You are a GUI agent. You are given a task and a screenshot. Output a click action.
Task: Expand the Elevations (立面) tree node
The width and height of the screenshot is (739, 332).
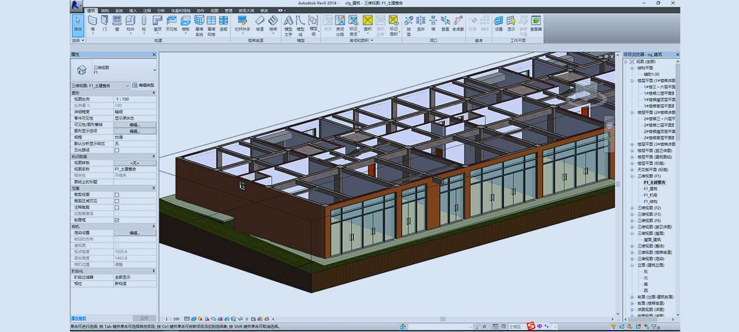coord(631,265)
